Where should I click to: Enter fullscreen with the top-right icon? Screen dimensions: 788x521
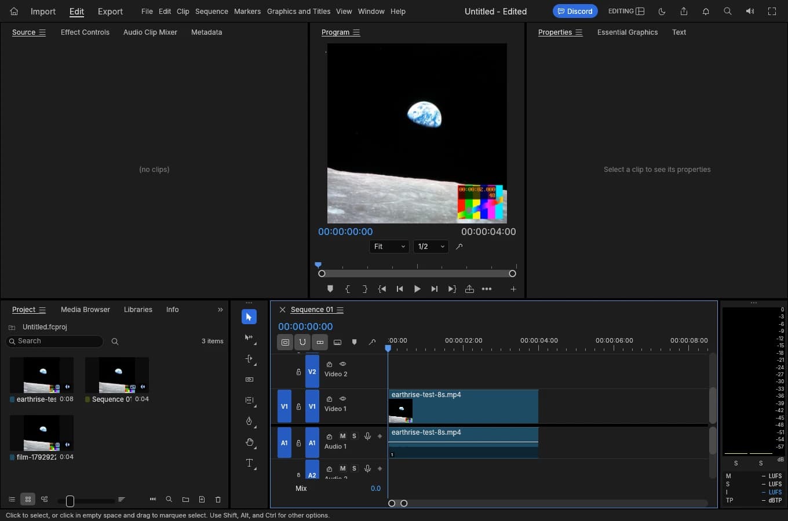coord(772,12)
